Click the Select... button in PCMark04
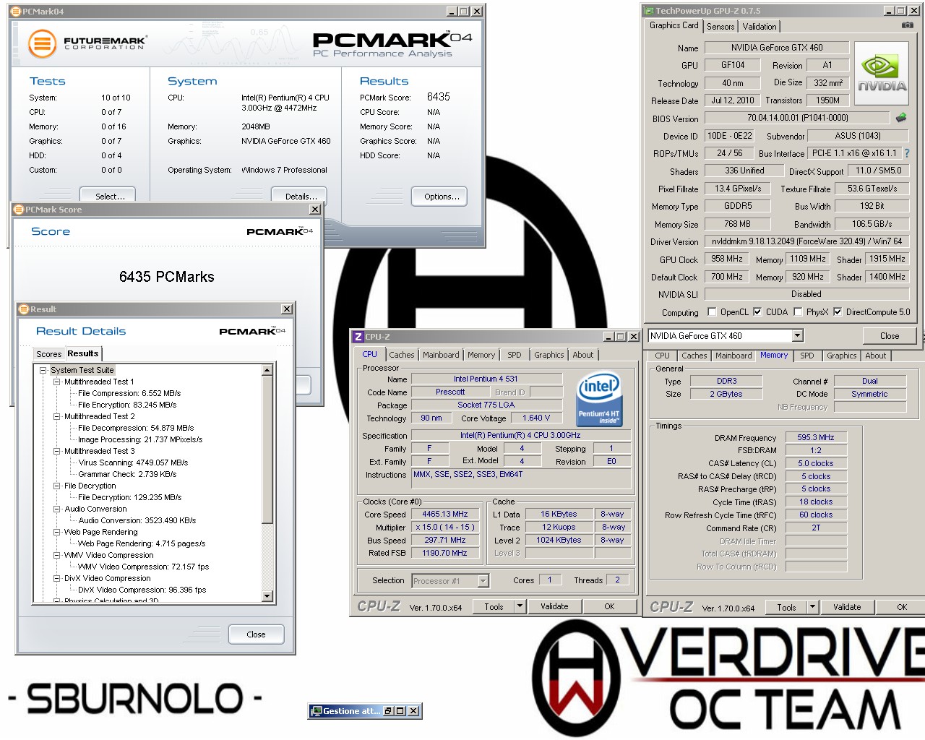925x740 pixels. [108, 196]
